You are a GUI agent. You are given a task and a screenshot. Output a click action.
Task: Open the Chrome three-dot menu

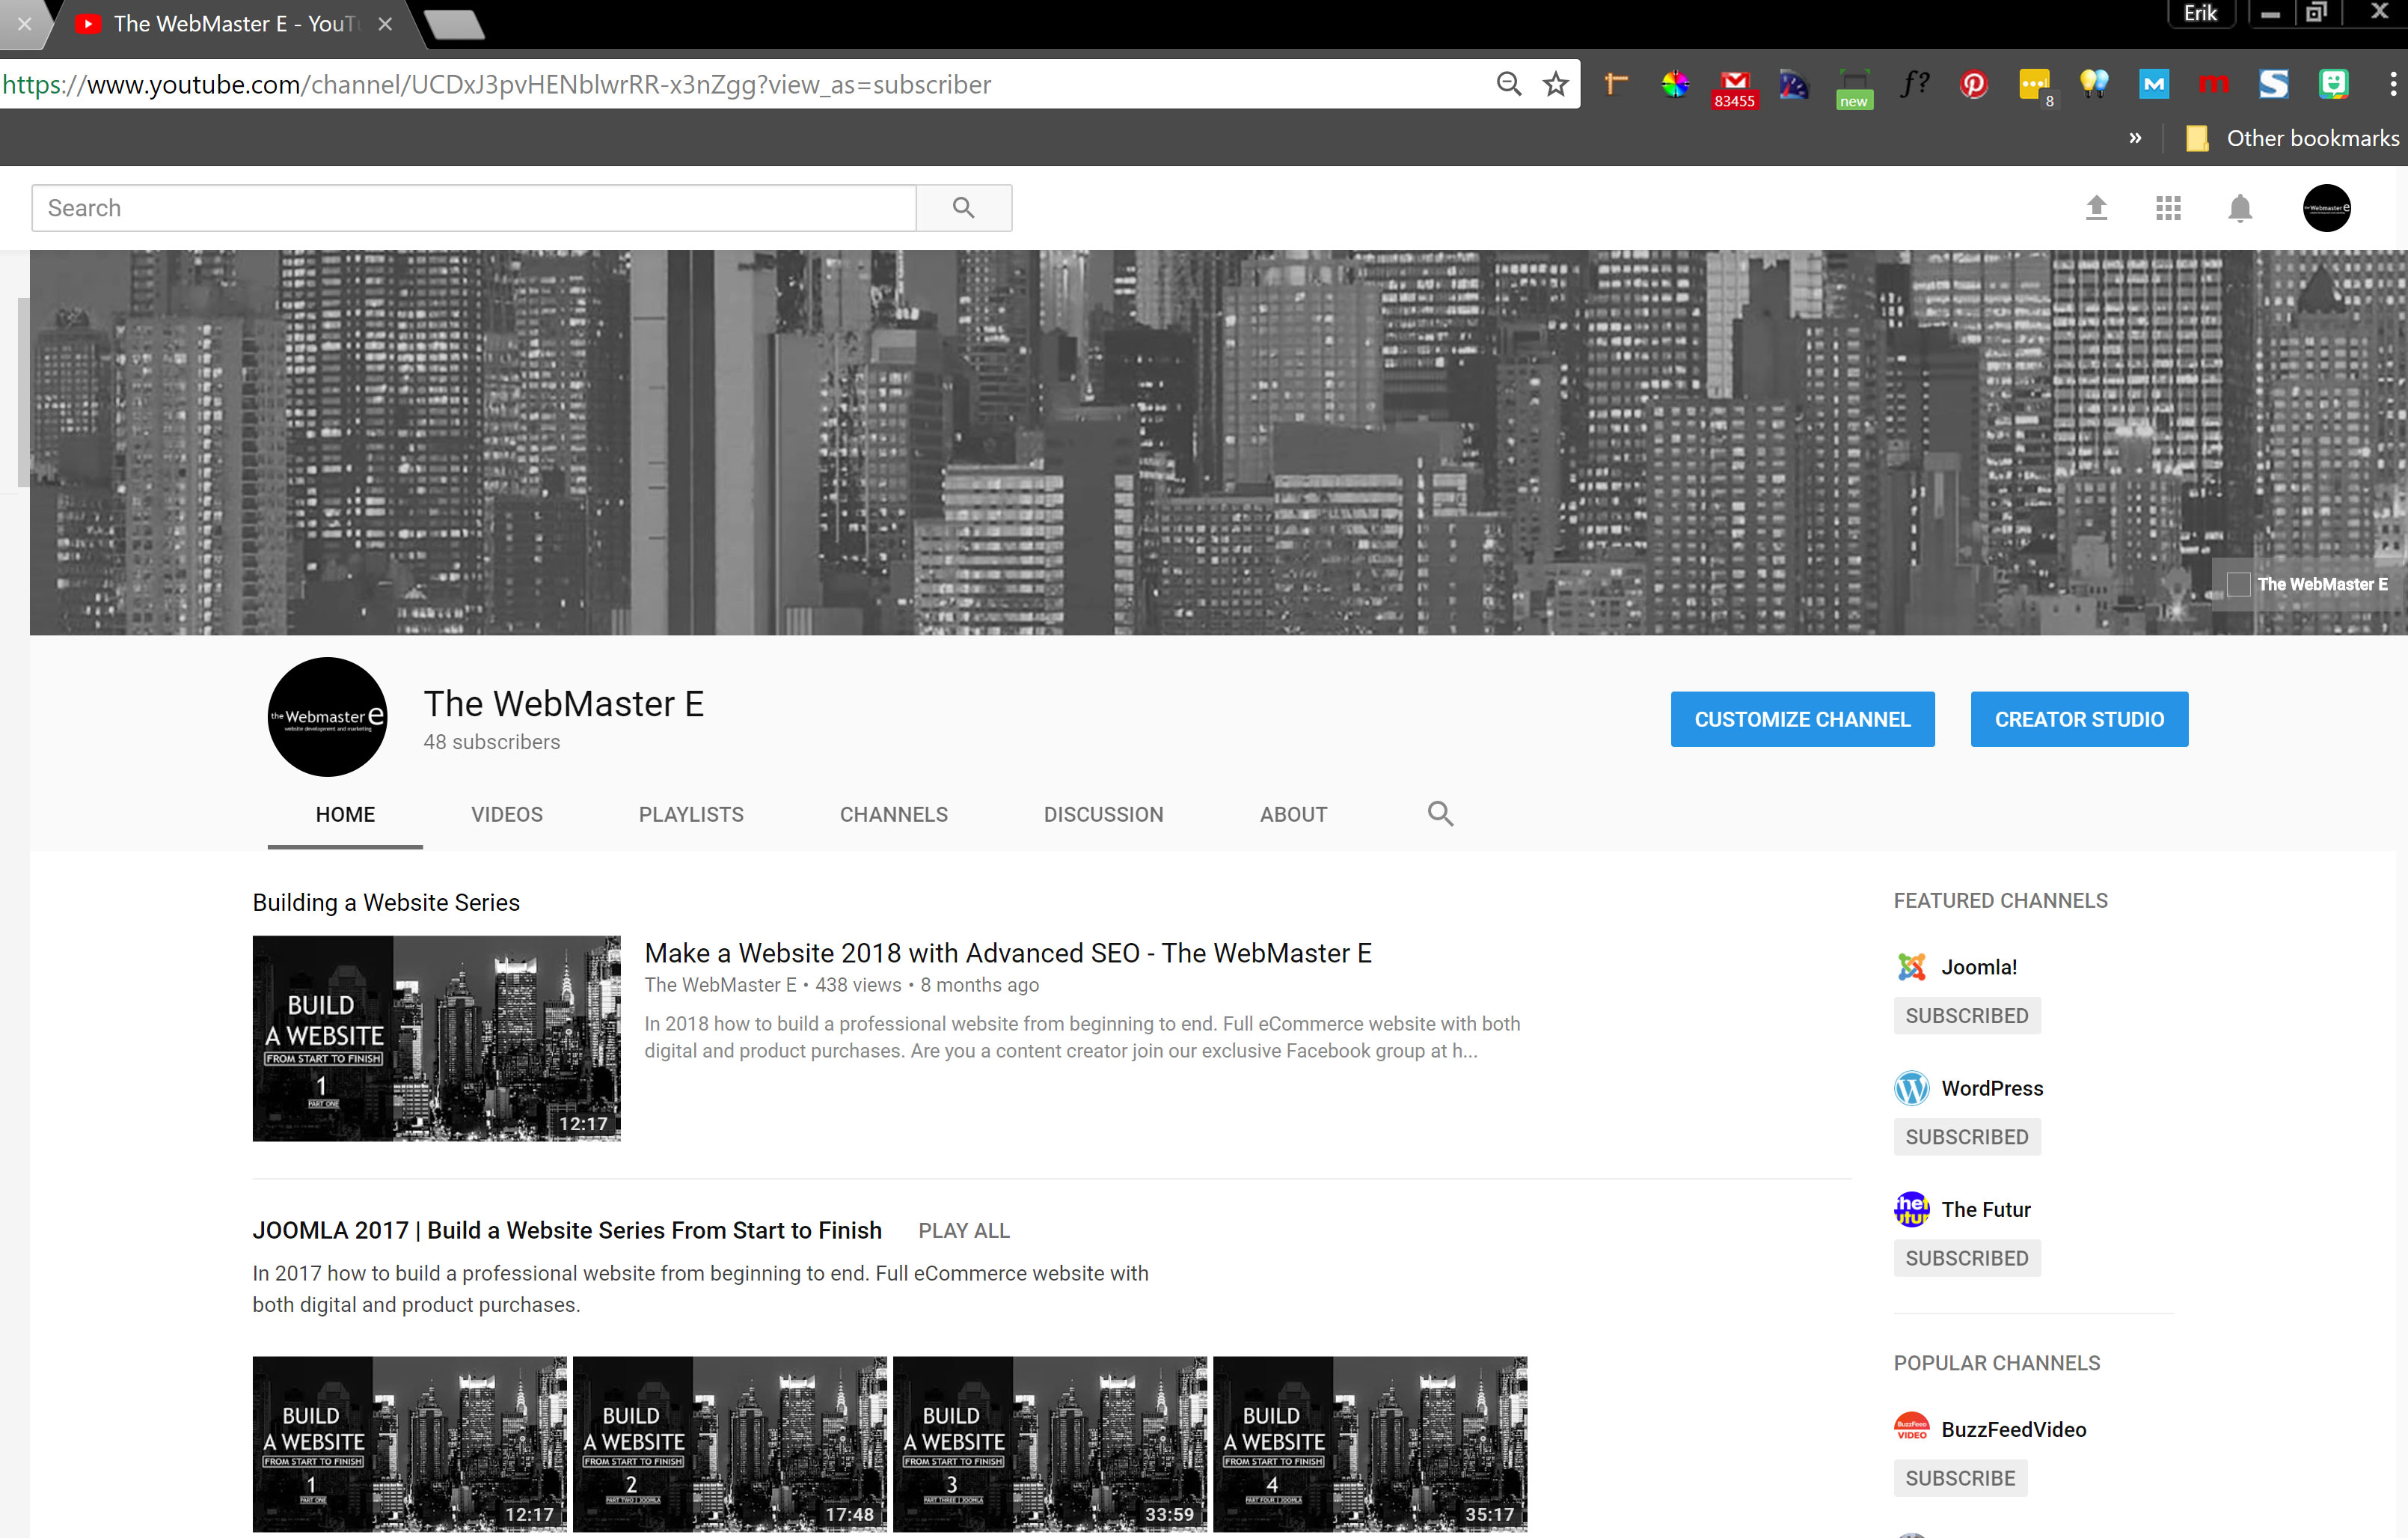tap(2392, 84)
